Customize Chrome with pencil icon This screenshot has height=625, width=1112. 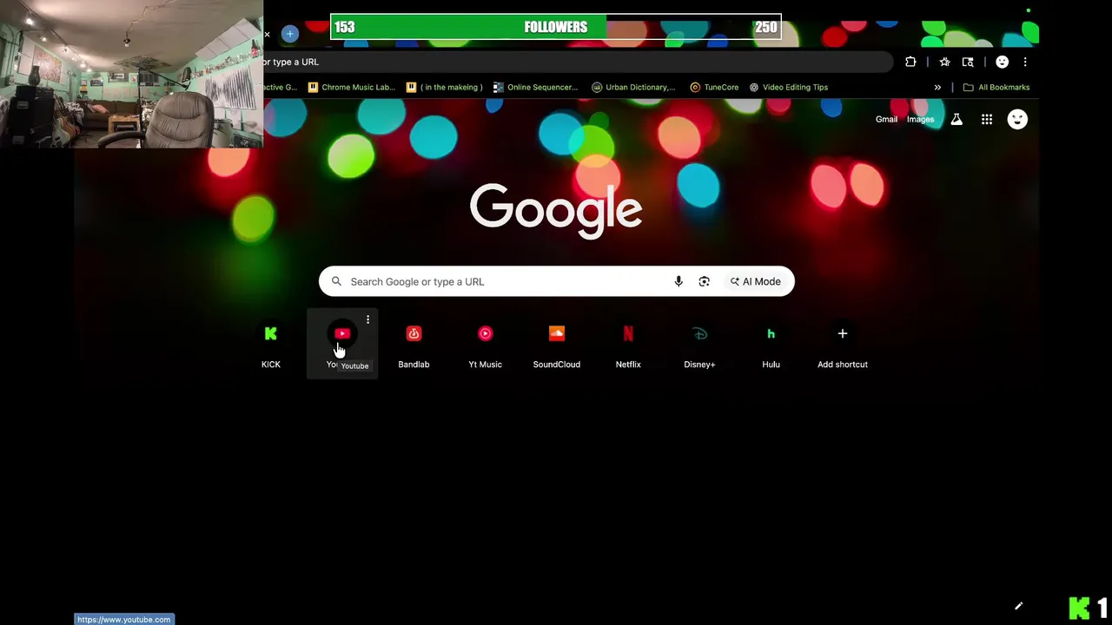pos(1018,606)
